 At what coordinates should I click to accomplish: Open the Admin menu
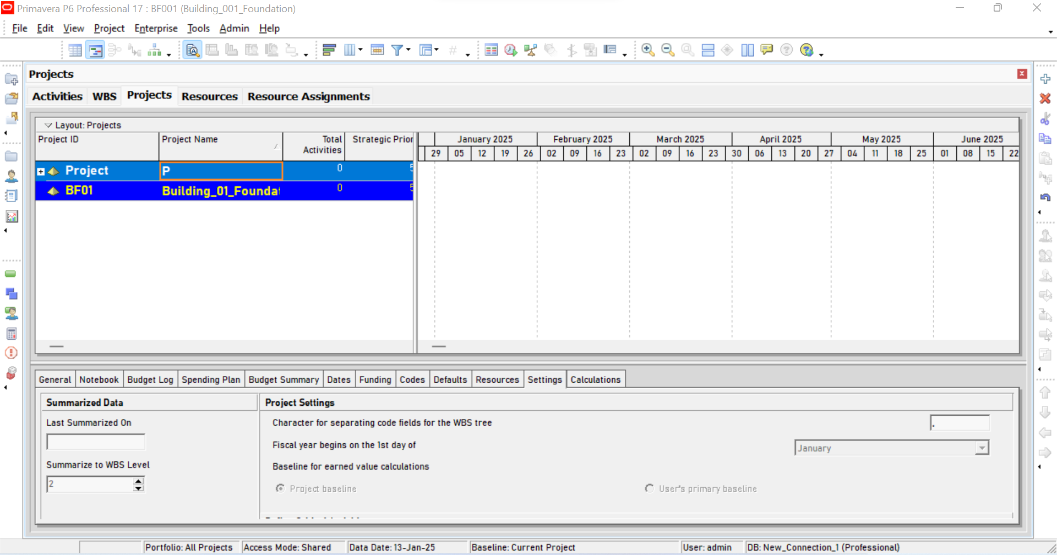234,29
